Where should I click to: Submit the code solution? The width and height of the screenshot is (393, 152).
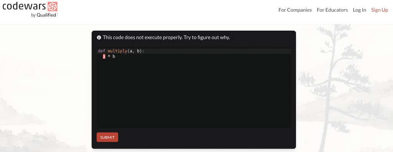(107, 137)
